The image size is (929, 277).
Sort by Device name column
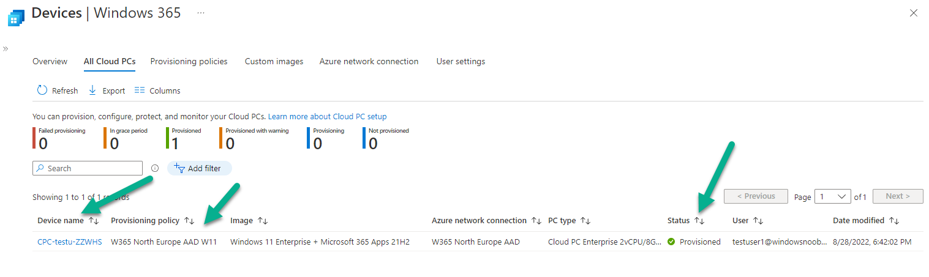pyautogui.click(x=68, y=220)
